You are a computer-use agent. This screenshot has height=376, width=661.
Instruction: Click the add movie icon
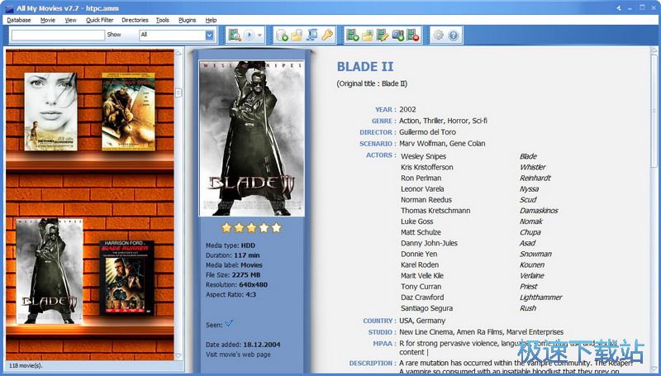coord(353,35)
